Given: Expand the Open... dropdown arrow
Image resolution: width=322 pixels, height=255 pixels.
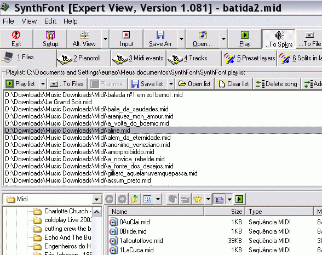Looking at the screenshot, I should tap(223, 39).
